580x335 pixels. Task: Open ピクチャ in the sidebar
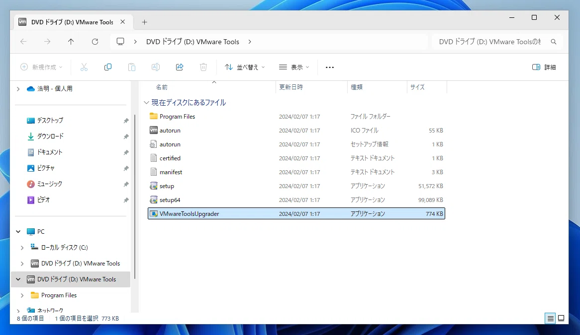pos(45,168)
